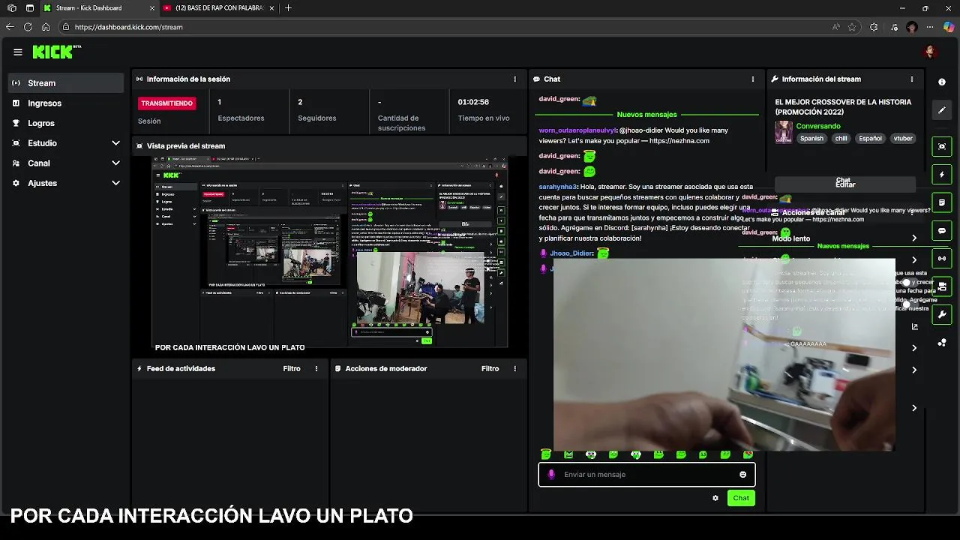
Task: Toggle the broadcast signal widget icon
Action: coord(942,259)
